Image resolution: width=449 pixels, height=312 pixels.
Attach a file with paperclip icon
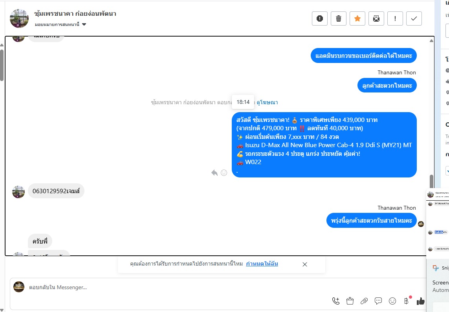point(364,301)
